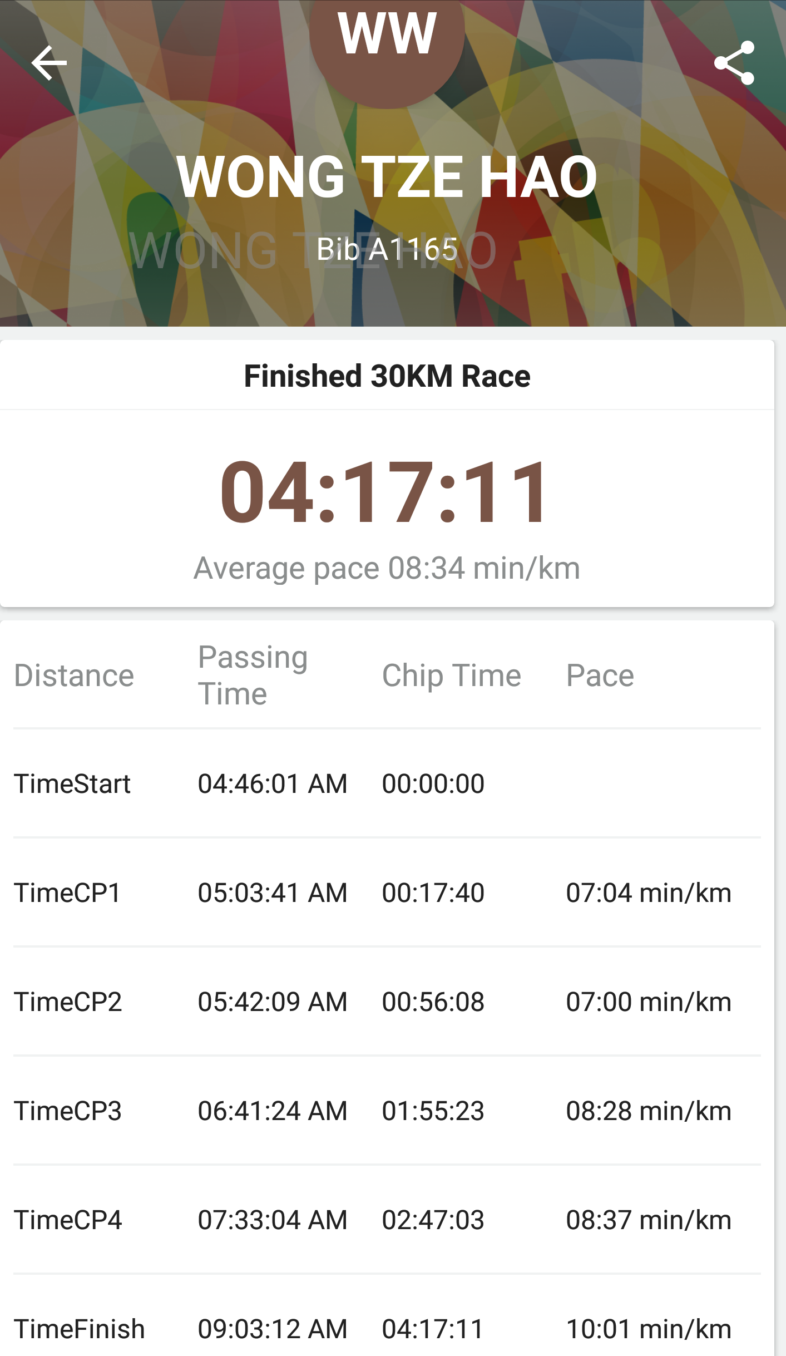Tap TimeFinish pace 10:01 min/km
786x1356 pixels.
pos(649,1329)
